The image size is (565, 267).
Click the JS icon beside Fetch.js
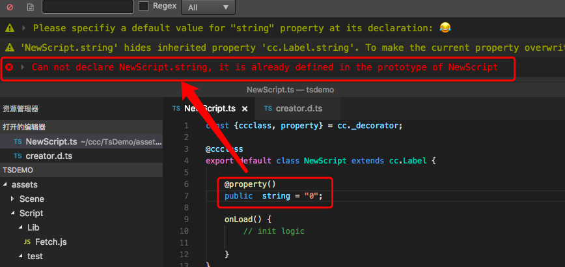27,242
